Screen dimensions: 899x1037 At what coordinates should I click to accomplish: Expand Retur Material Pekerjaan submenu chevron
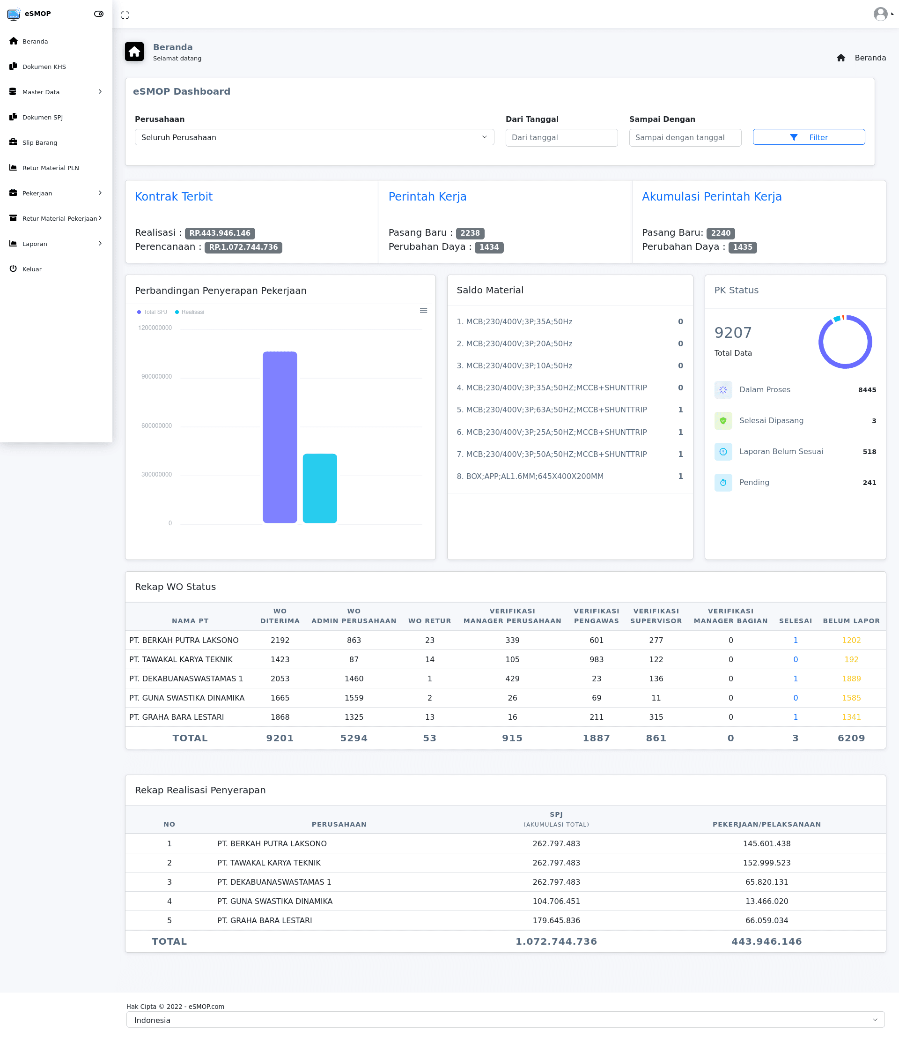[x=100, y=218]
